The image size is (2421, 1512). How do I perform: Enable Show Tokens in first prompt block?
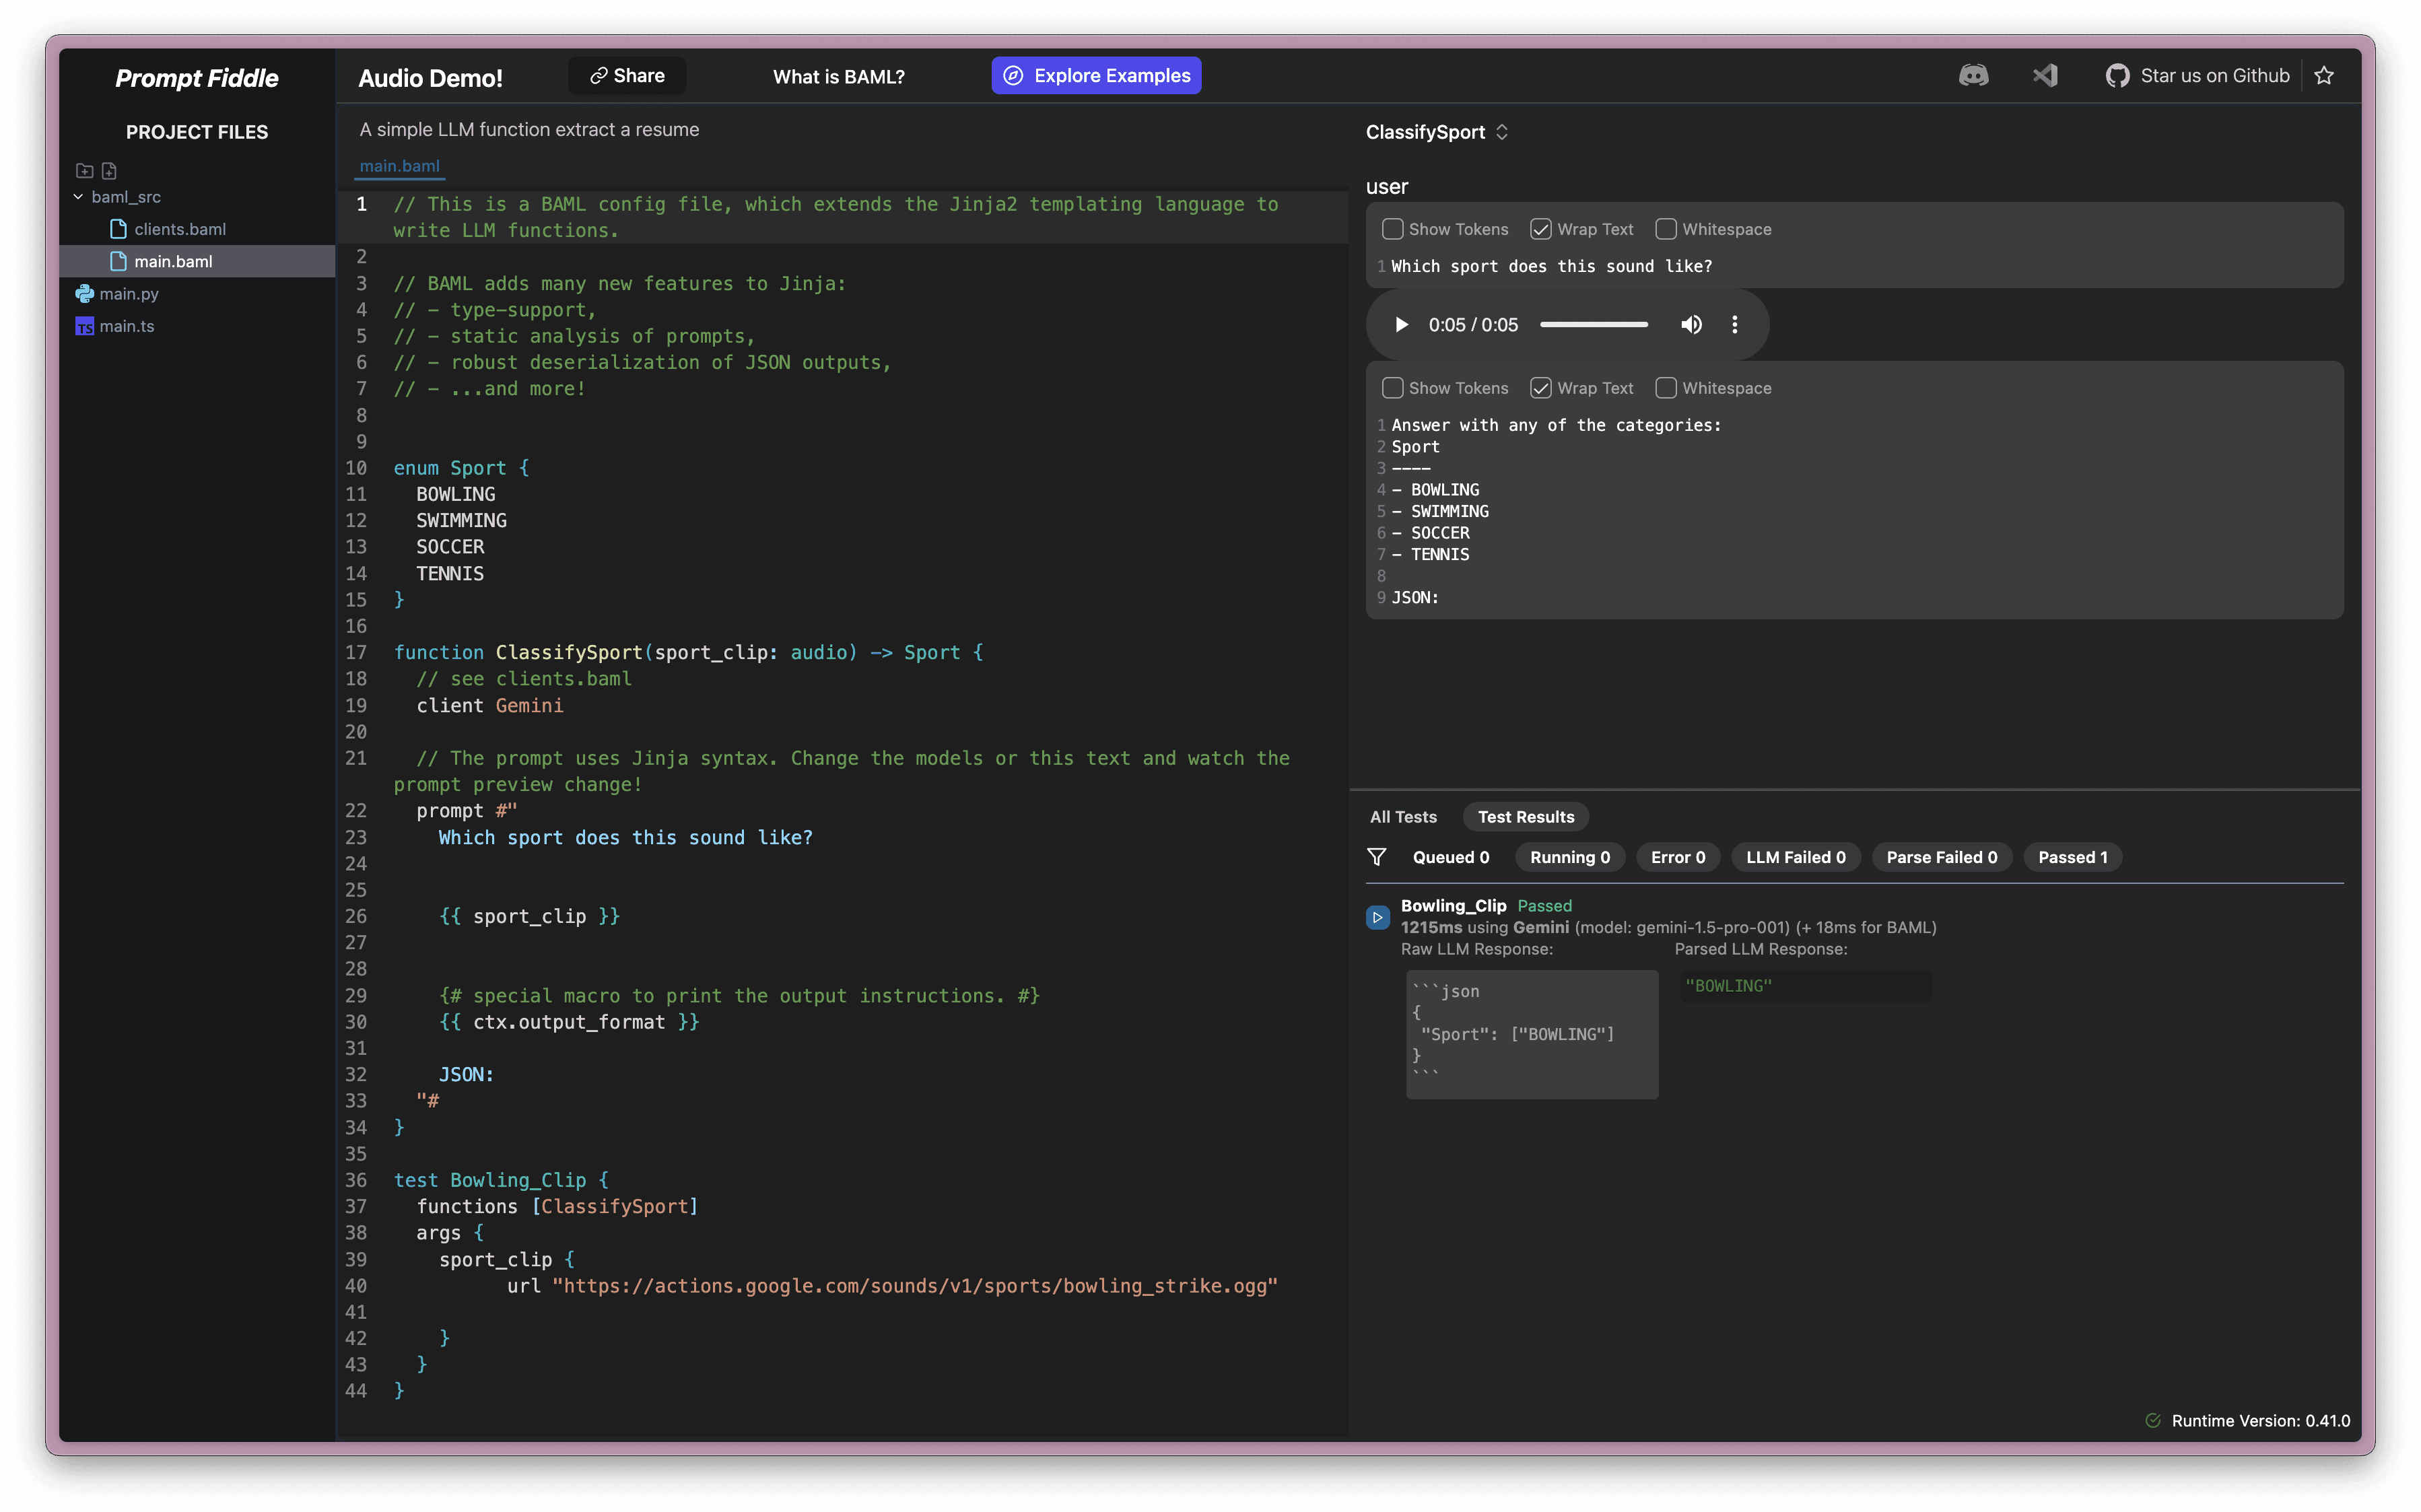pyautogui.click(x=1392, y=229)
